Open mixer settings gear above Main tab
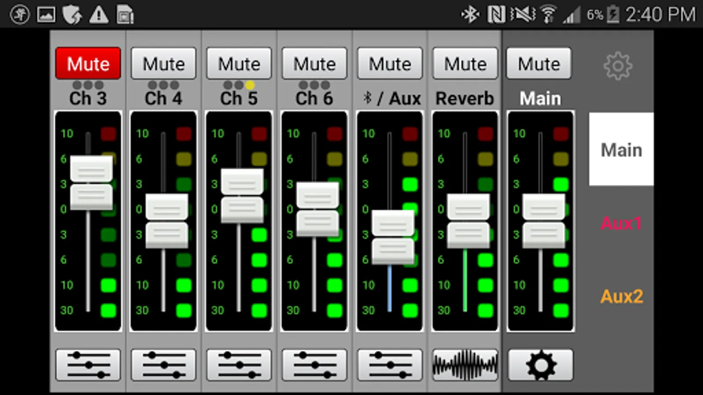Screen dimensions: 703x395 [618, 66]
